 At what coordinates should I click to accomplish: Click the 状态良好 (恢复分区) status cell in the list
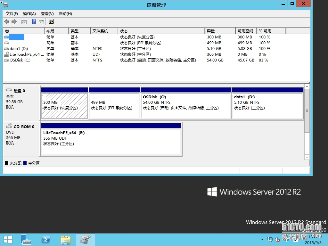tap(137, 37)
